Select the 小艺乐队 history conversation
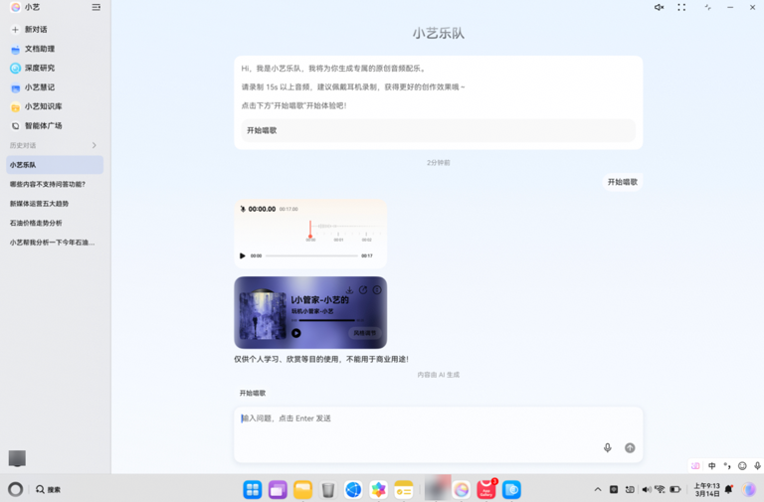Viewport: 764px width, 502px height. tap(55, 165)
